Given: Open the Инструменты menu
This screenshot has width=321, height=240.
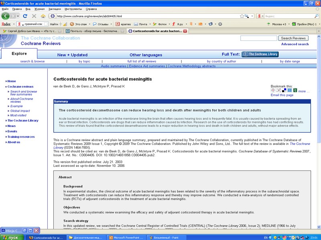Looking at the screenshot, I should tap(73, 9).
